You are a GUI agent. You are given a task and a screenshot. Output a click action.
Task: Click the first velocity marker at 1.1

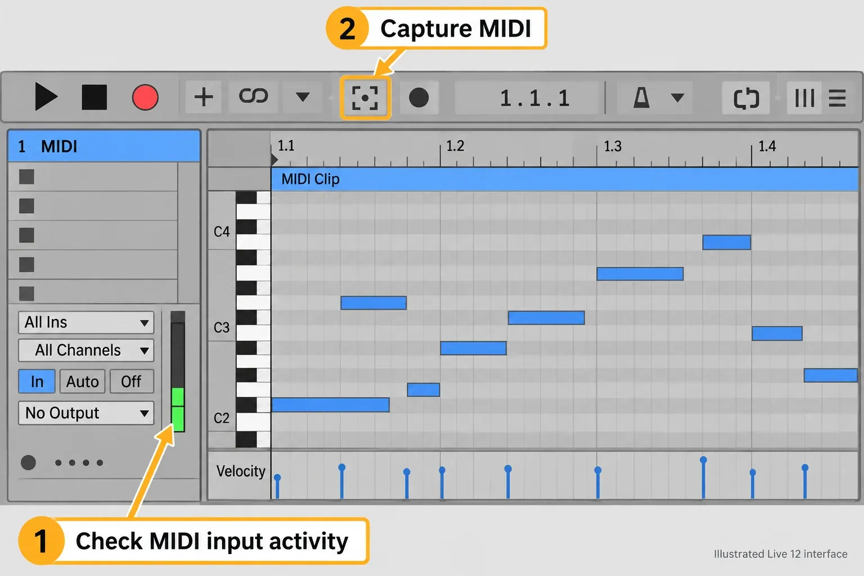277,487
